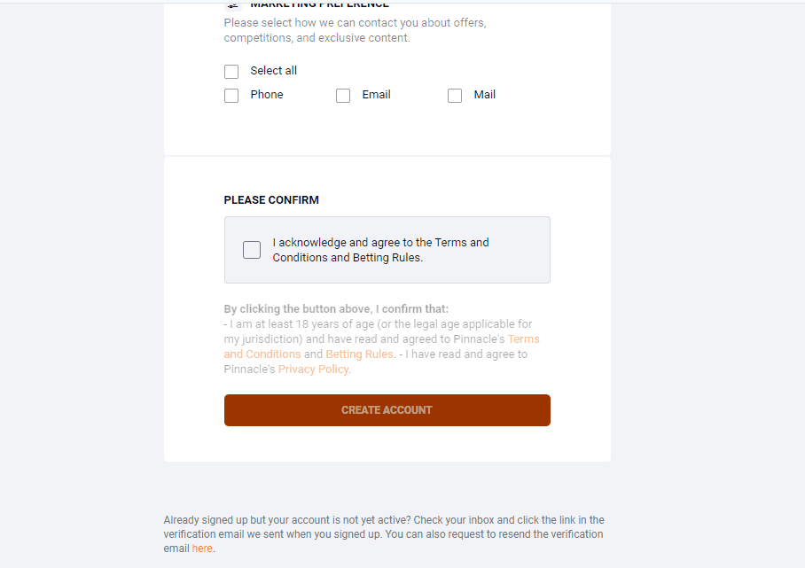Click the "Mail" option label

coord(484,95)
